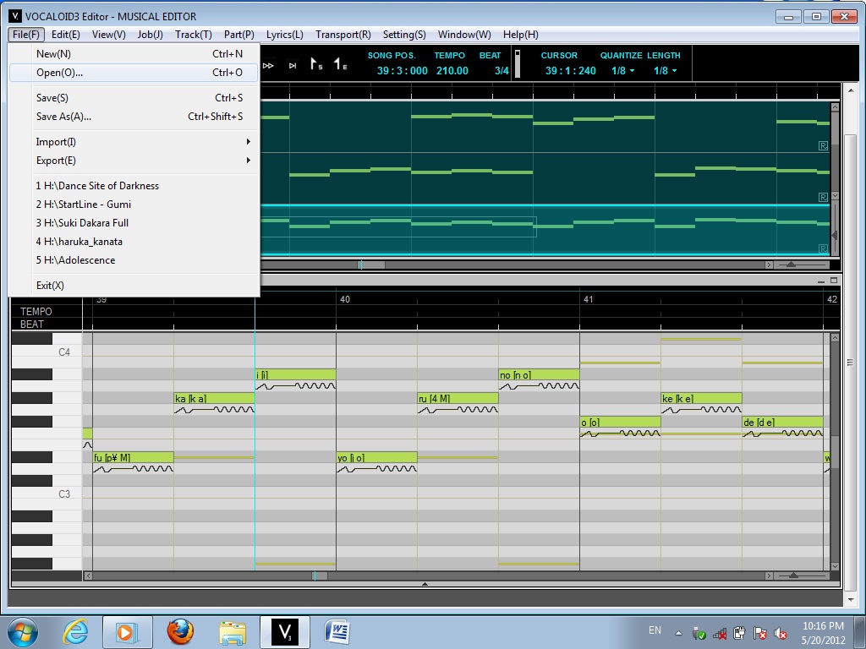866x649 pixels.
Task: Open the Window(W) menu
Action: (x=464, y=34)
